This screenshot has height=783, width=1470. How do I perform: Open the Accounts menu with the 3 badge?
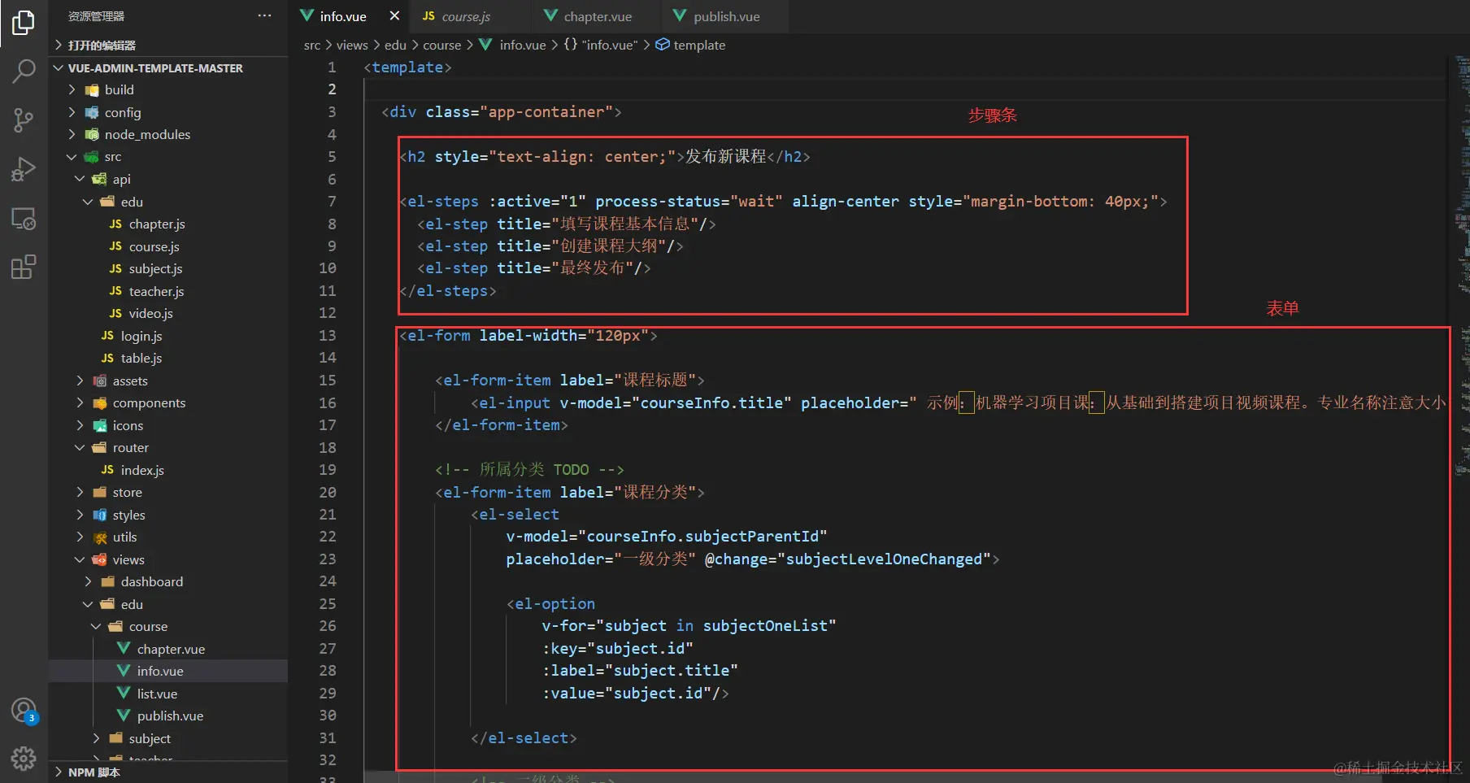(24, 711)
